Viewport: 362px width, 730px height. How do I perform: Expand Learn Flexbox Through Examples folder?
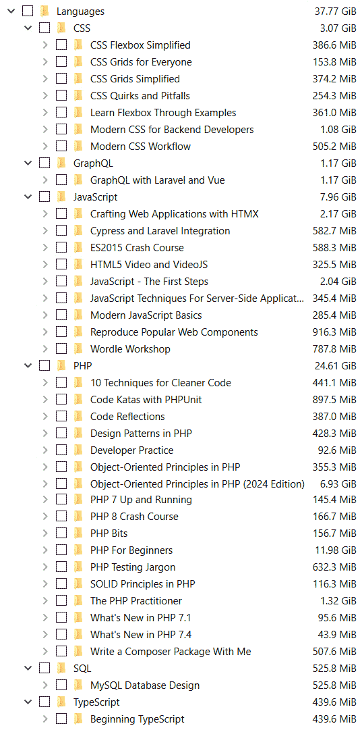(45, 113)
